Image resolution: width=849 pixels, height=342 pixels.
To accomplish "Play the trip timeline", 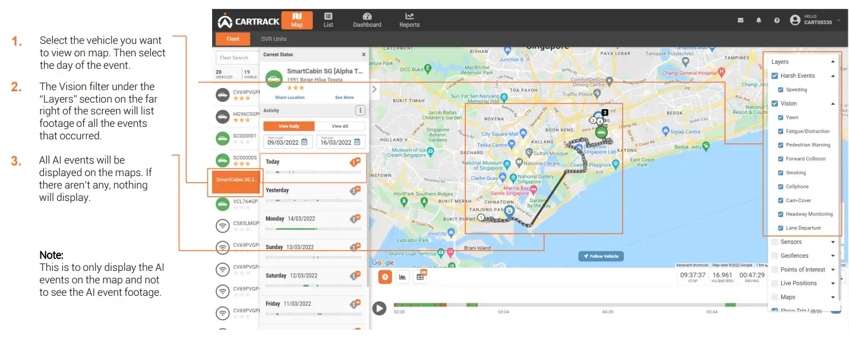I will click(379, 308).
